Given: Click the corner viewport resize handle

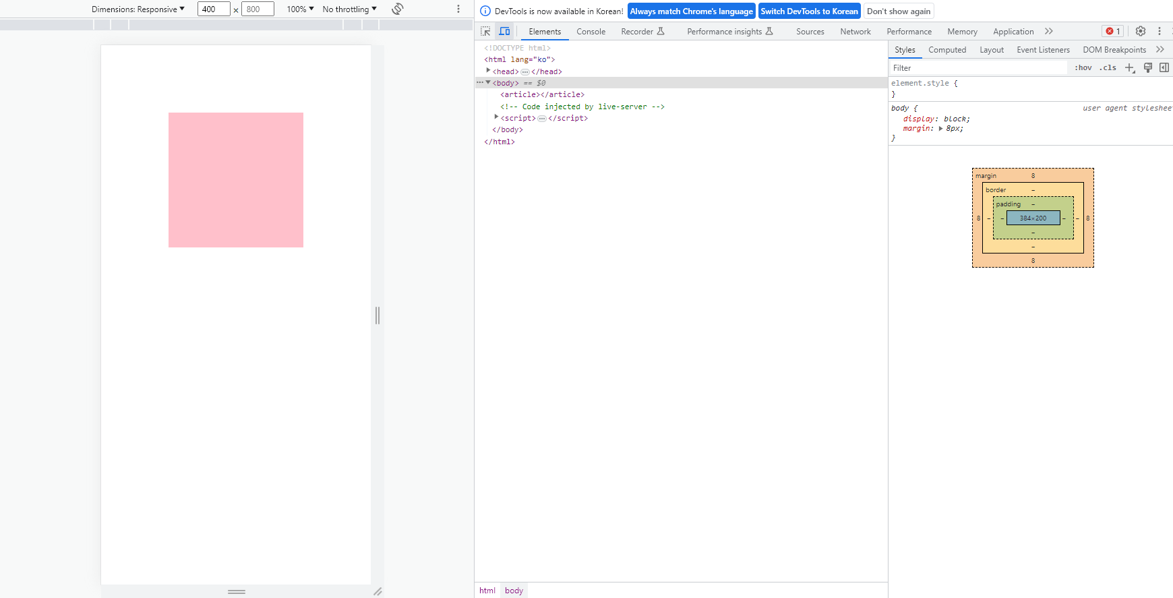Looking at the screenshot, I should tap(378, 591).
